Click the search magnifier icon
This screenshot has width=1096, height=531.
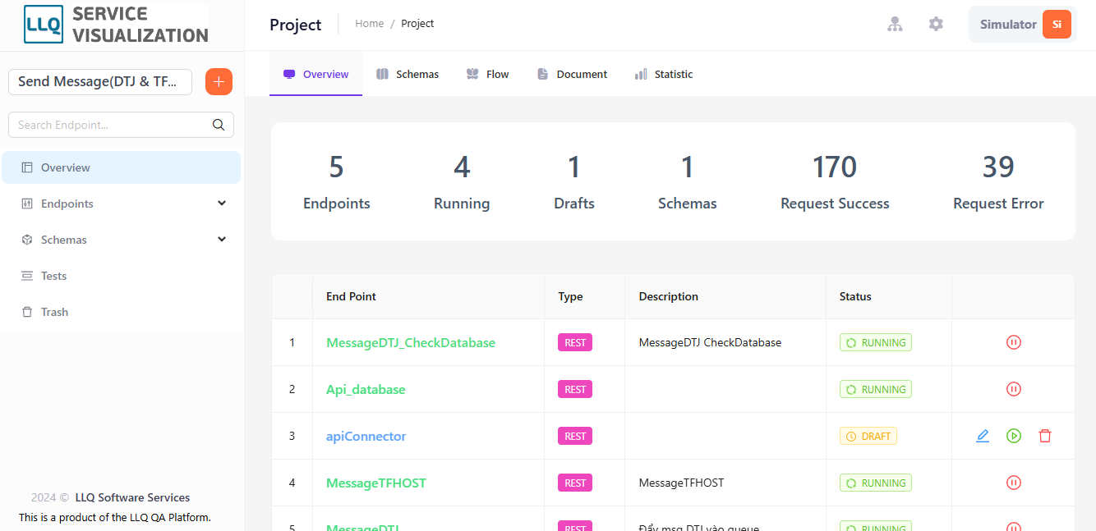click(219, 125)
